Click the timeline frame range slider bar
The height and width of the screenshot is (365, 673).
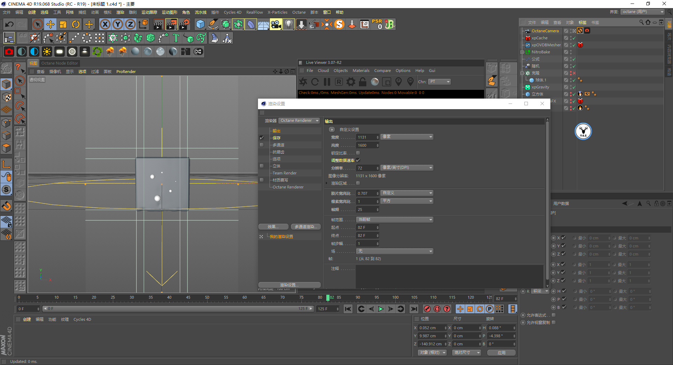click(178, 309)
